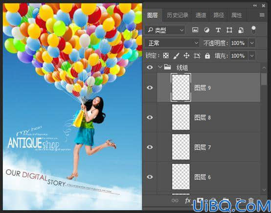Filter layers by type (T) icon
Viewport: 271px width, 213px height.
[x=218, y=30]
